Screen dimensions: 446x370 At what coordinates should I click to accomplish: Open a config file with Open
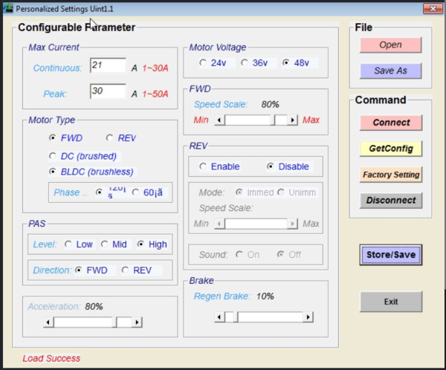coord(390,45)
